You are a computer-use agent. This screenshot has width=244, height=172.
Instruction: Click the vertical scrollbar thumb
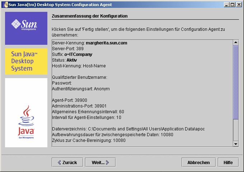[236, 82]
